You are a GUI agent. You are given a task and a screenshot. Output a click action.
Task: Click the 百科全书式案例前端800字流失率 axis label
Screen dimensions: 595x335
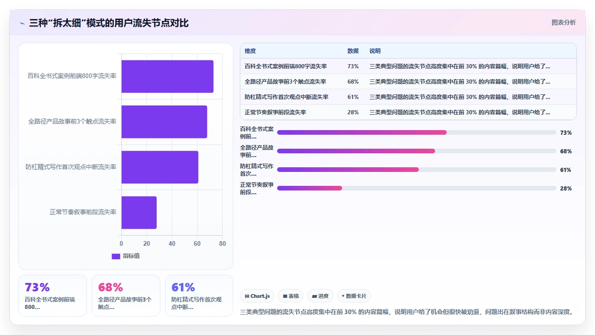[72, 76]
